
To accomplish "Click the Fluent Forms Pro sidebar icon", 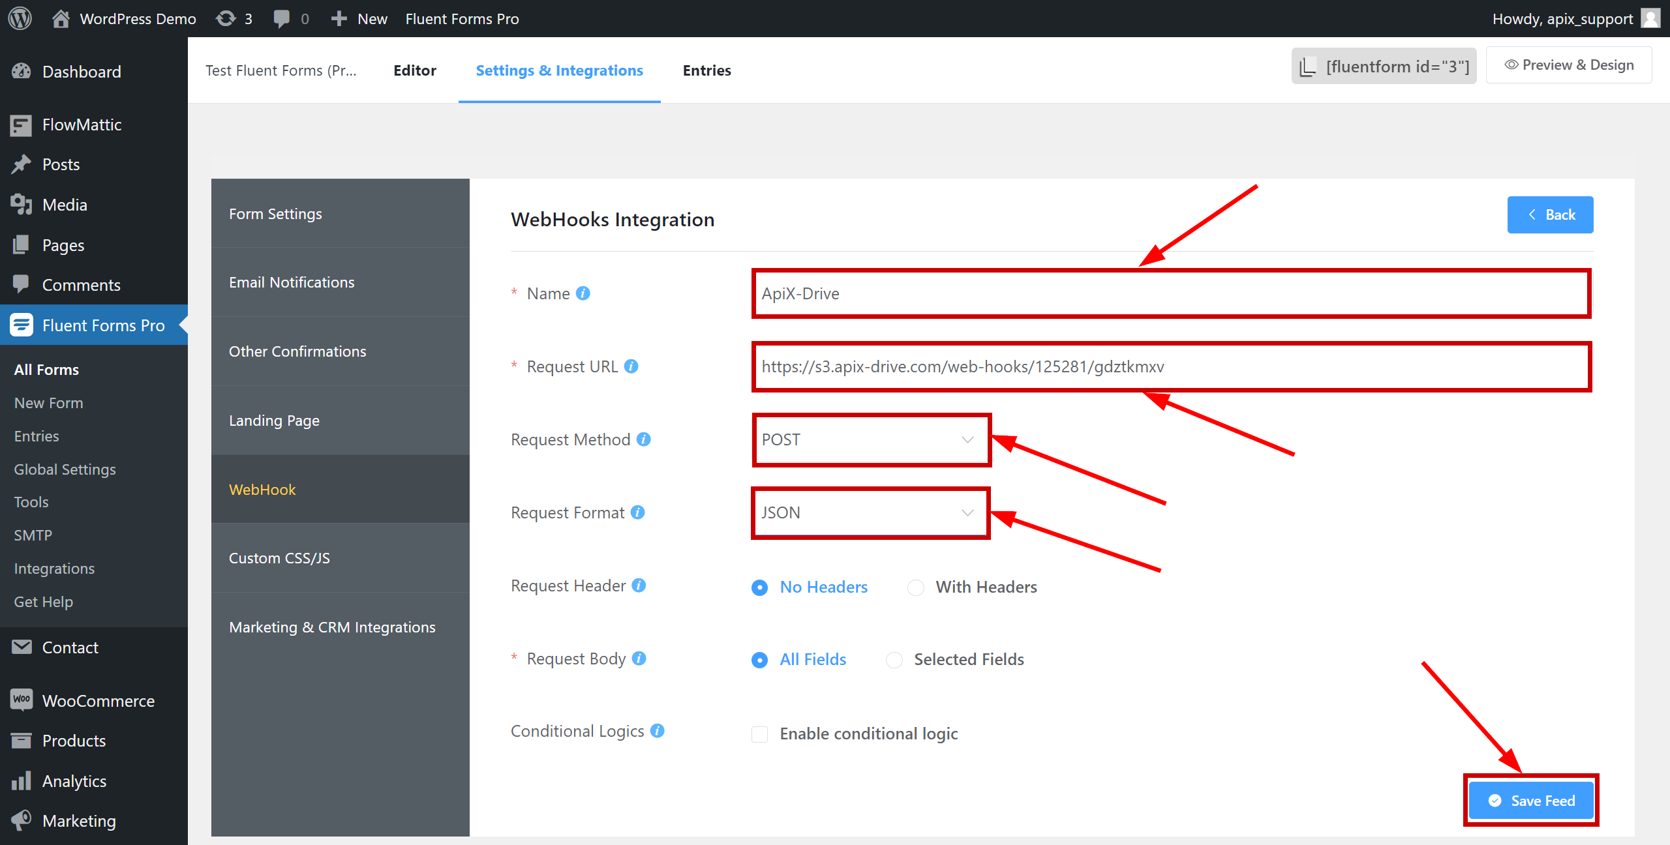I will tap(22, 324).
